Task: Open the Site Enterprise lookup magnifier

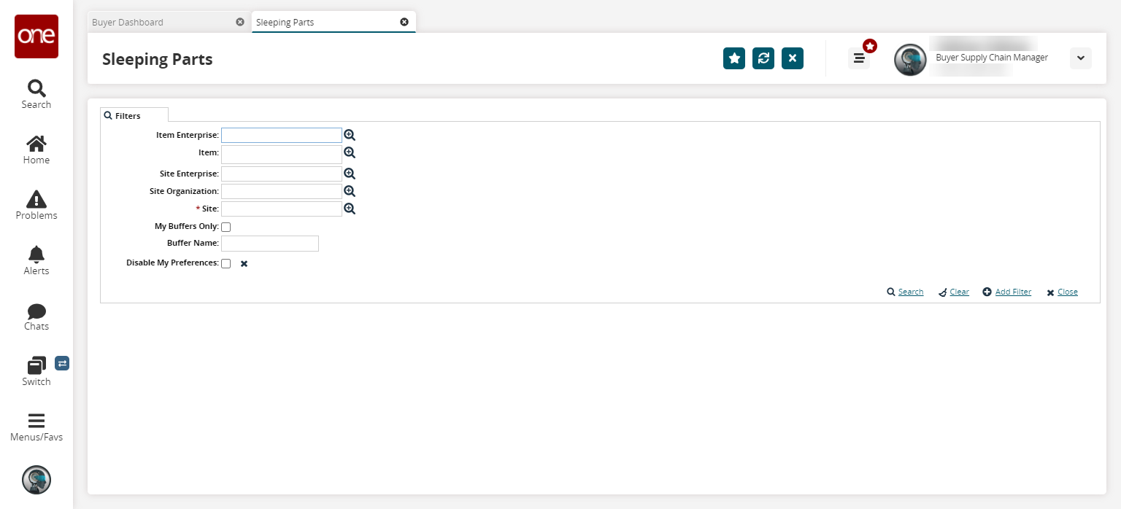Action: [350, 174]
